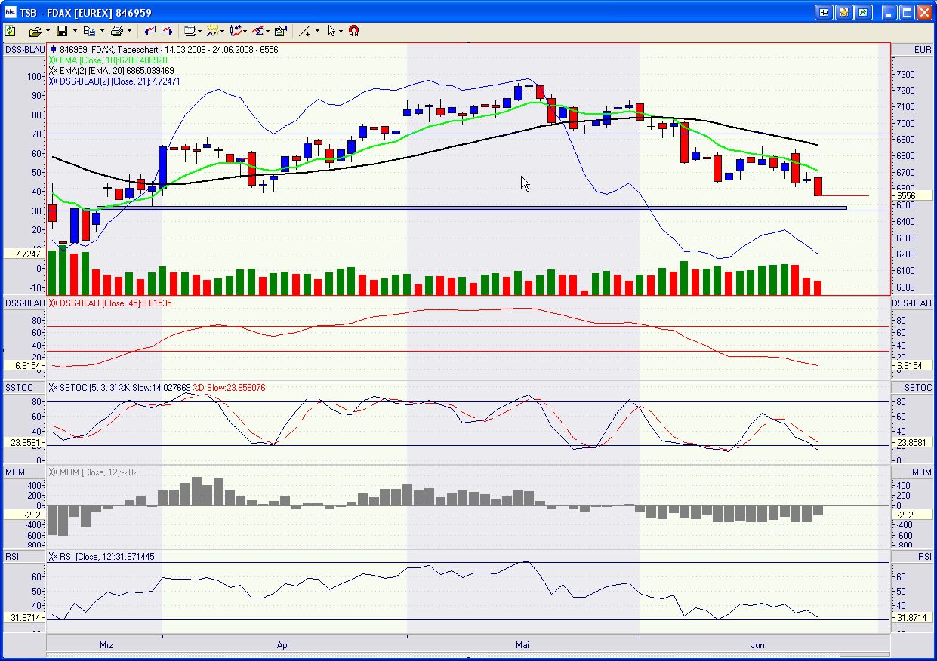Click the top-left DSS-BLAU panel header
937x661 pixels.
pos(24,50)
